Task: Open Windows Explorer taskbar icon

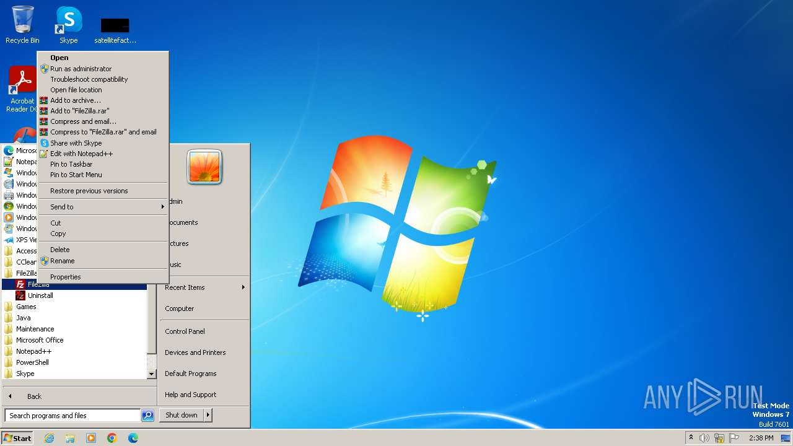Action: (x=70, y=438)
